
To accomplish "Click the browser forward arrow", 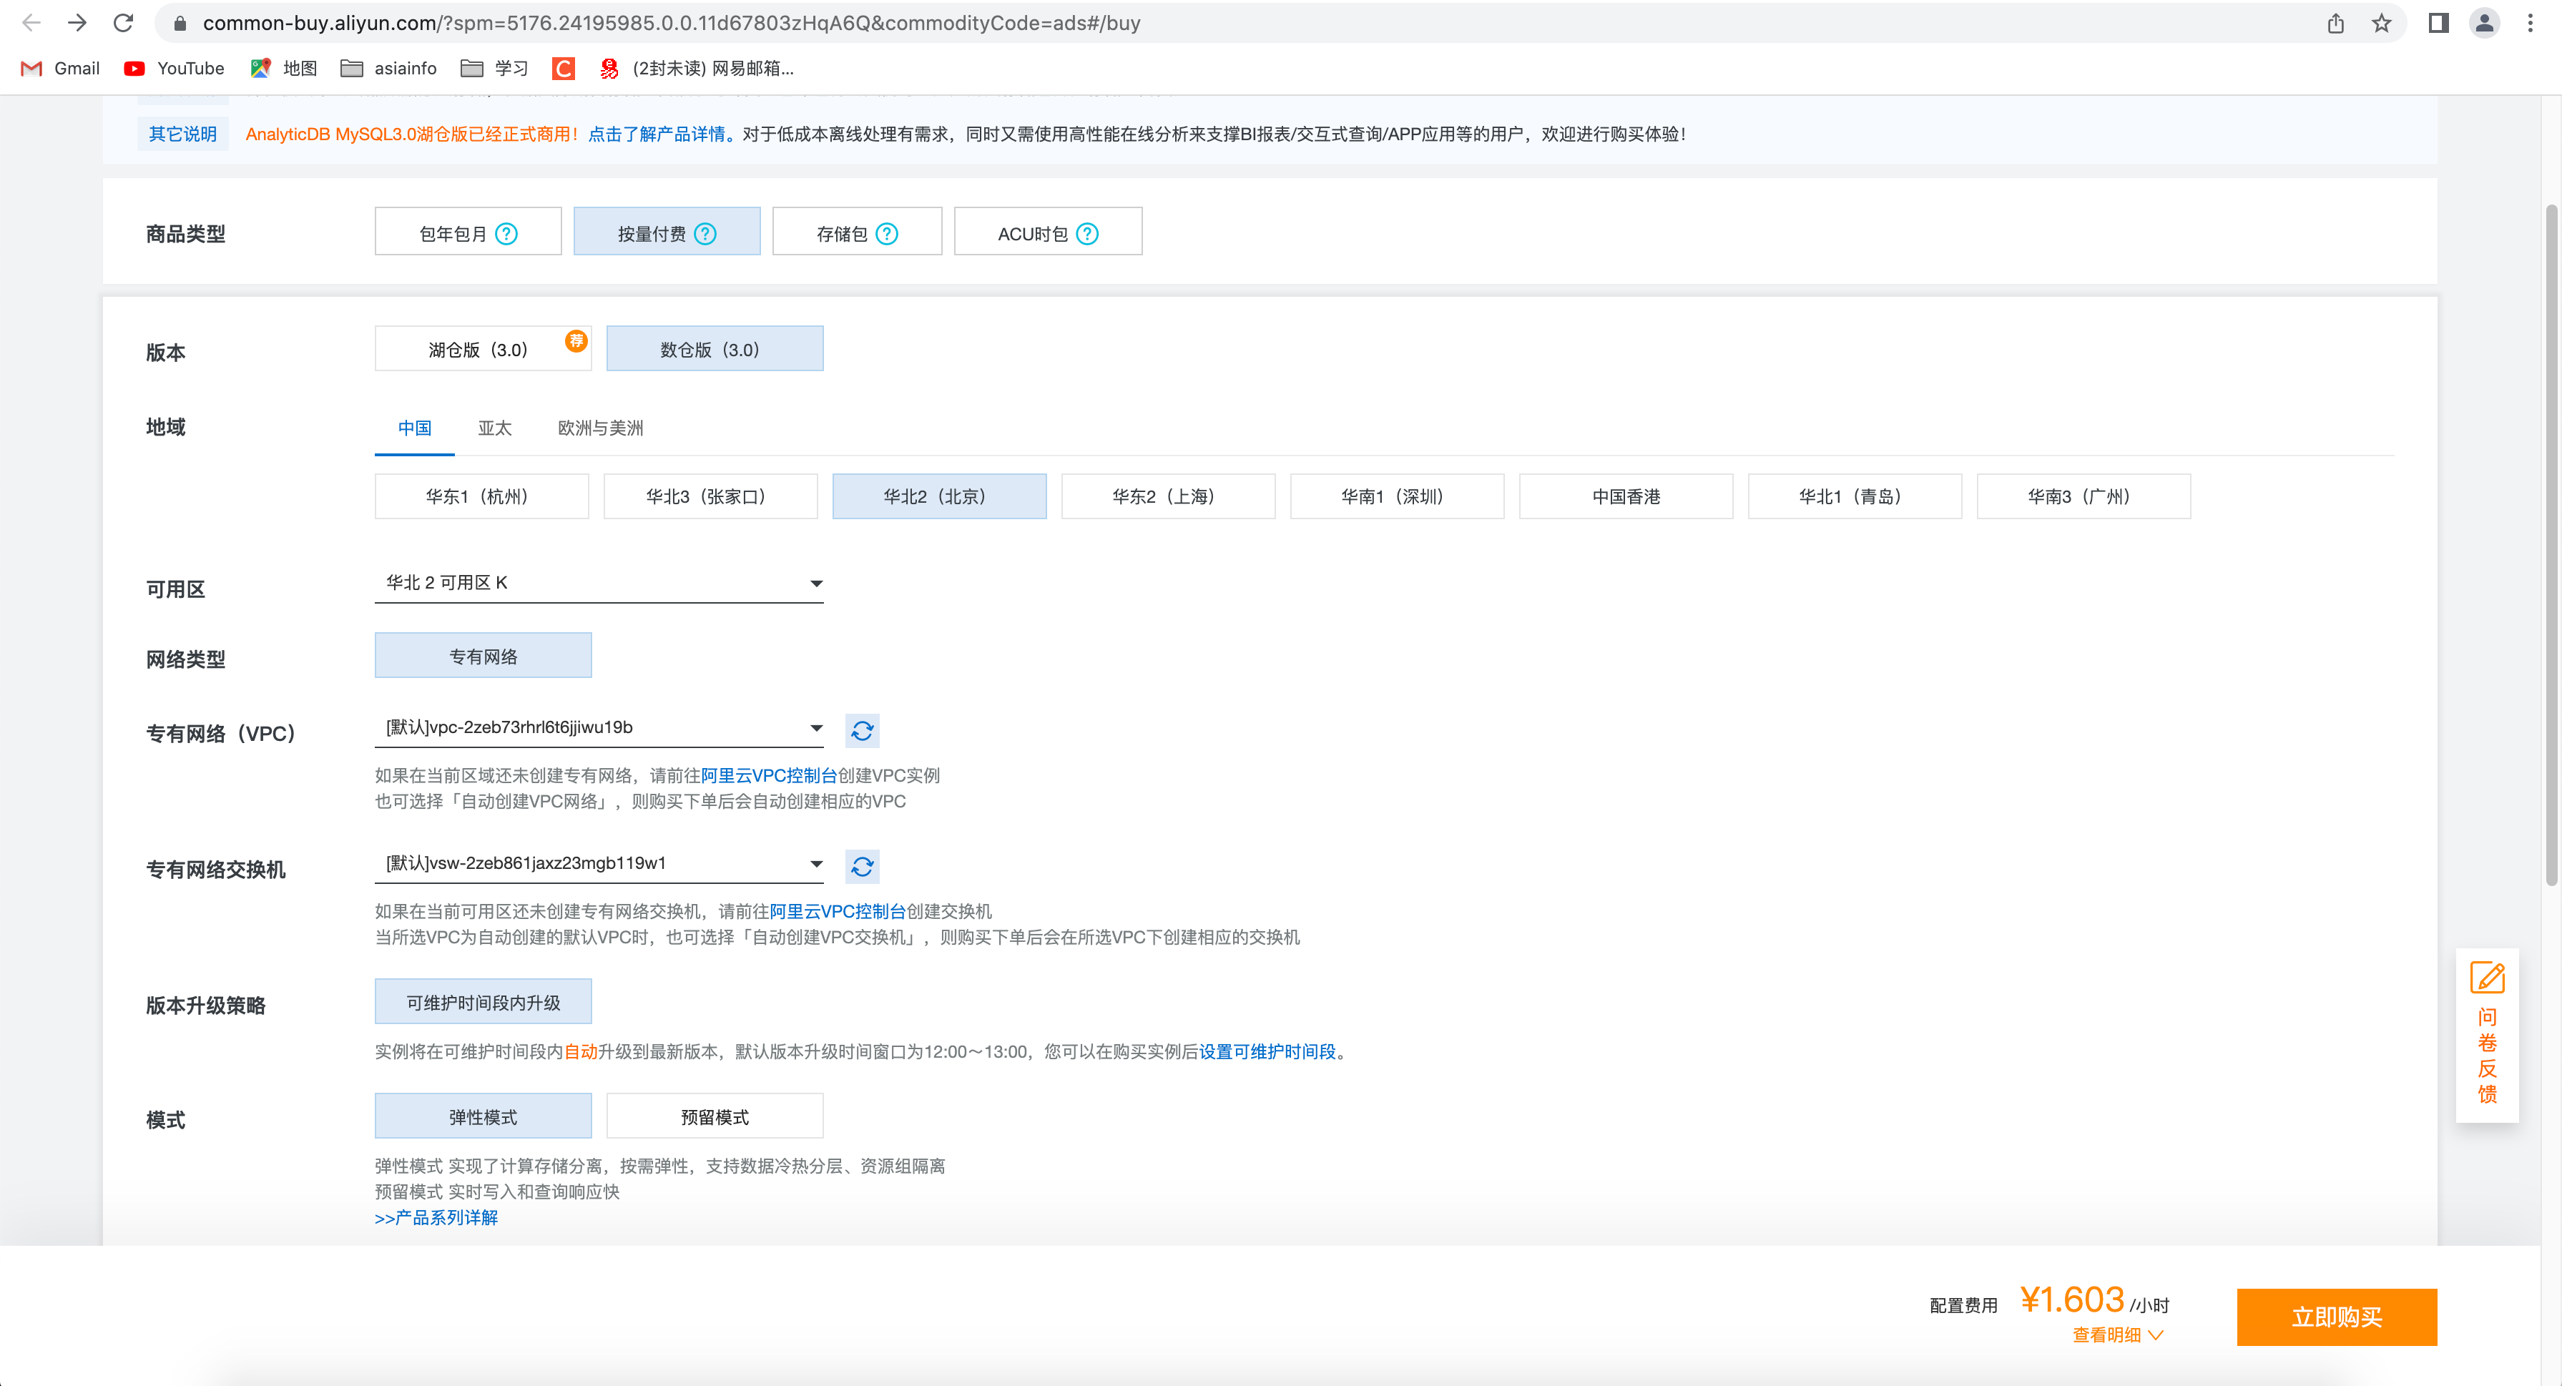I will [77, 23].
